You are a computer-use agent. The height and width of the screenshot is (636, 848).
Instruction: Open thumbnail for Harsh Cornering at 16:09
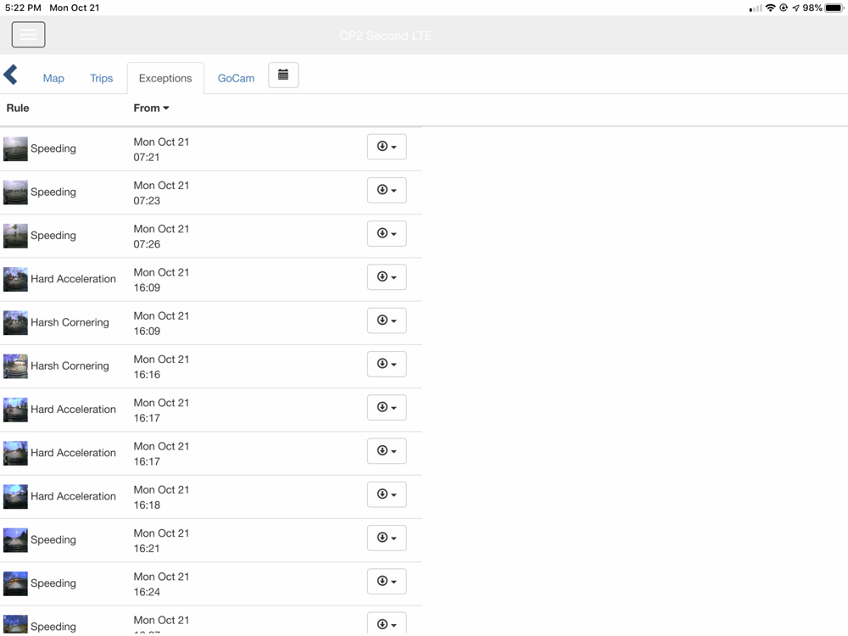pos(15,322)
